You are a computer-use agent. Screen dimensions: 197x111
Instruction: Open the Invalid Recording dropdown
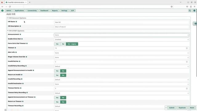tap(122, 80)
